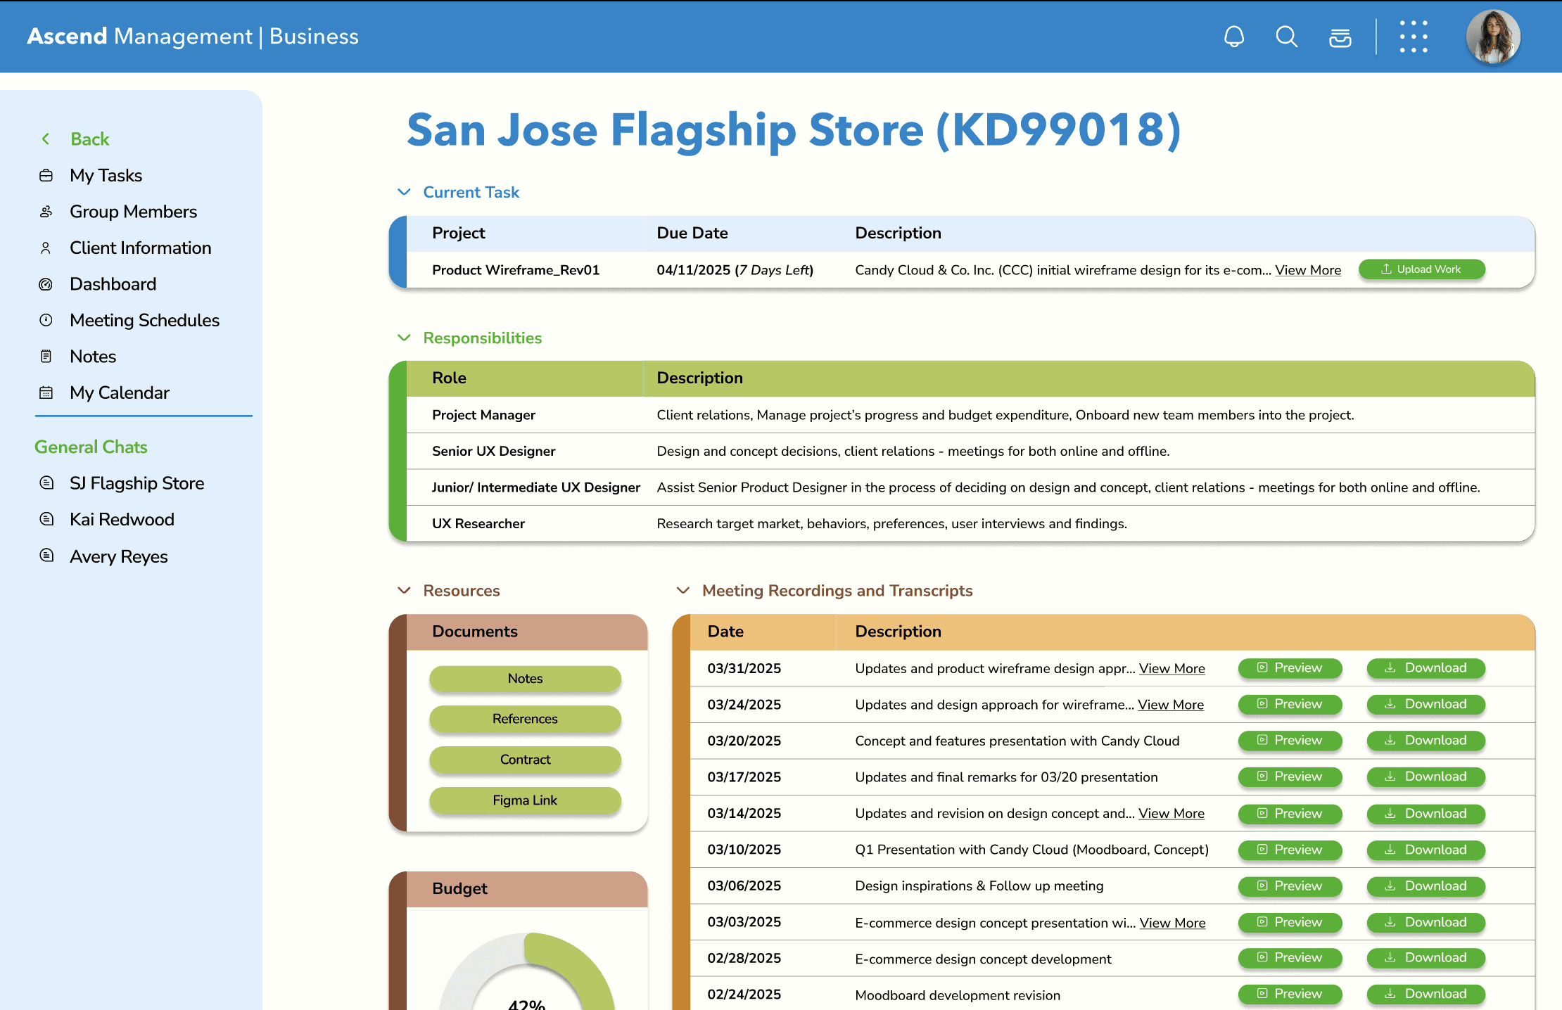Collapse the Responsibilities section chevron
The width and height of the screenshot is (1562, 1010).
click(x=404, y=338)
